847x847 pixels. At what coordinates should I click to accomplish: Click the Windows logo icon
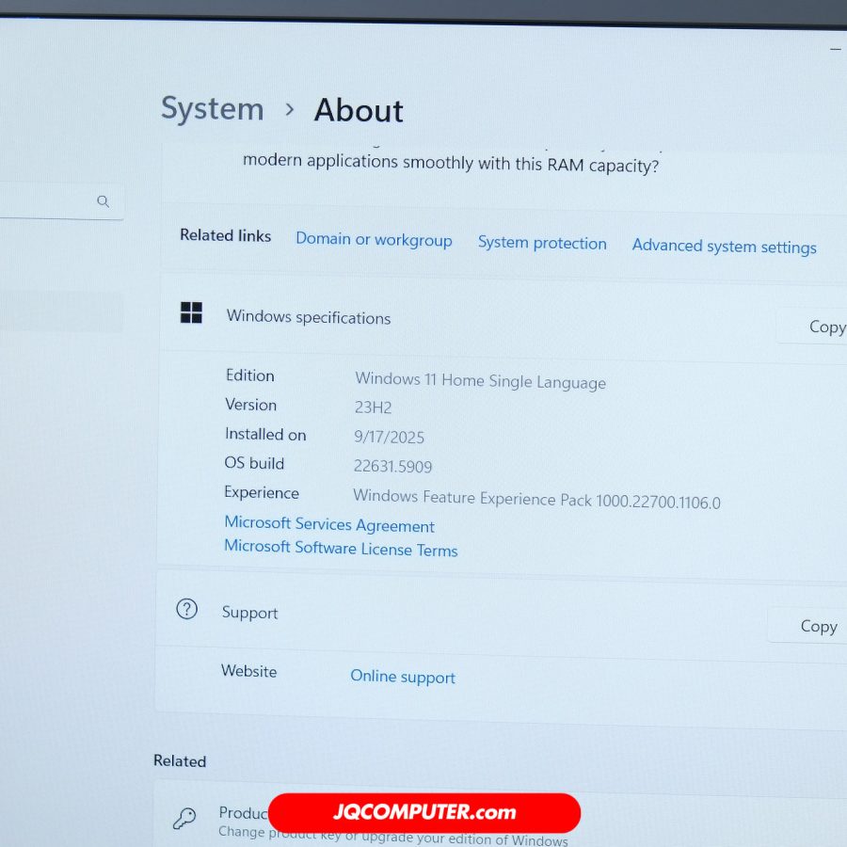click(x=191, y=312)
